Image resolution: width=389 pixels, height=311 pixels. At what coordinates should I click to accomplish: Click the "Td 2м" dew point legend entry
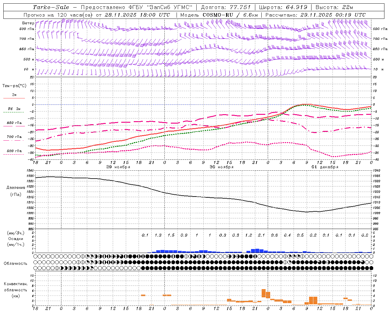[x=14, y=109]
